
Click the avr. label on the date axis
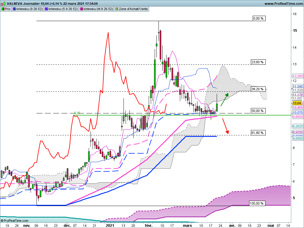click(232, 226)
